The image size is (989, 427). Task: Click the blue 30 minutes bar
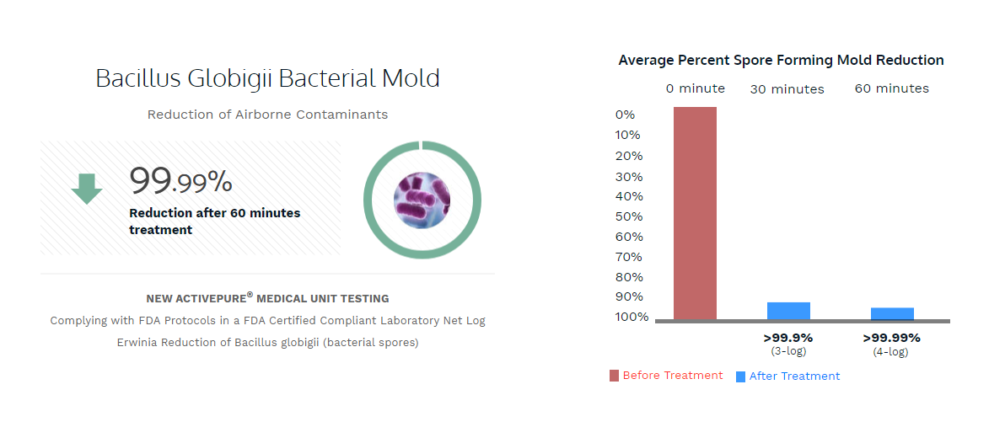click(788, 311)
